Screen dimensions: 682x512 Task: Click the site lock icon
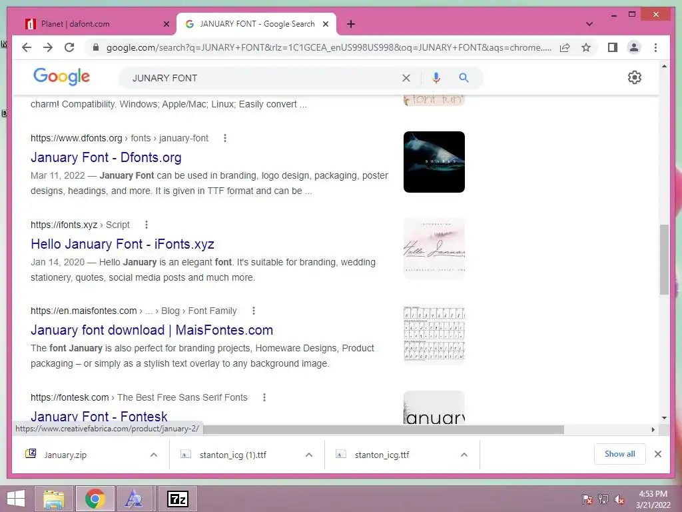pos(96,47)
